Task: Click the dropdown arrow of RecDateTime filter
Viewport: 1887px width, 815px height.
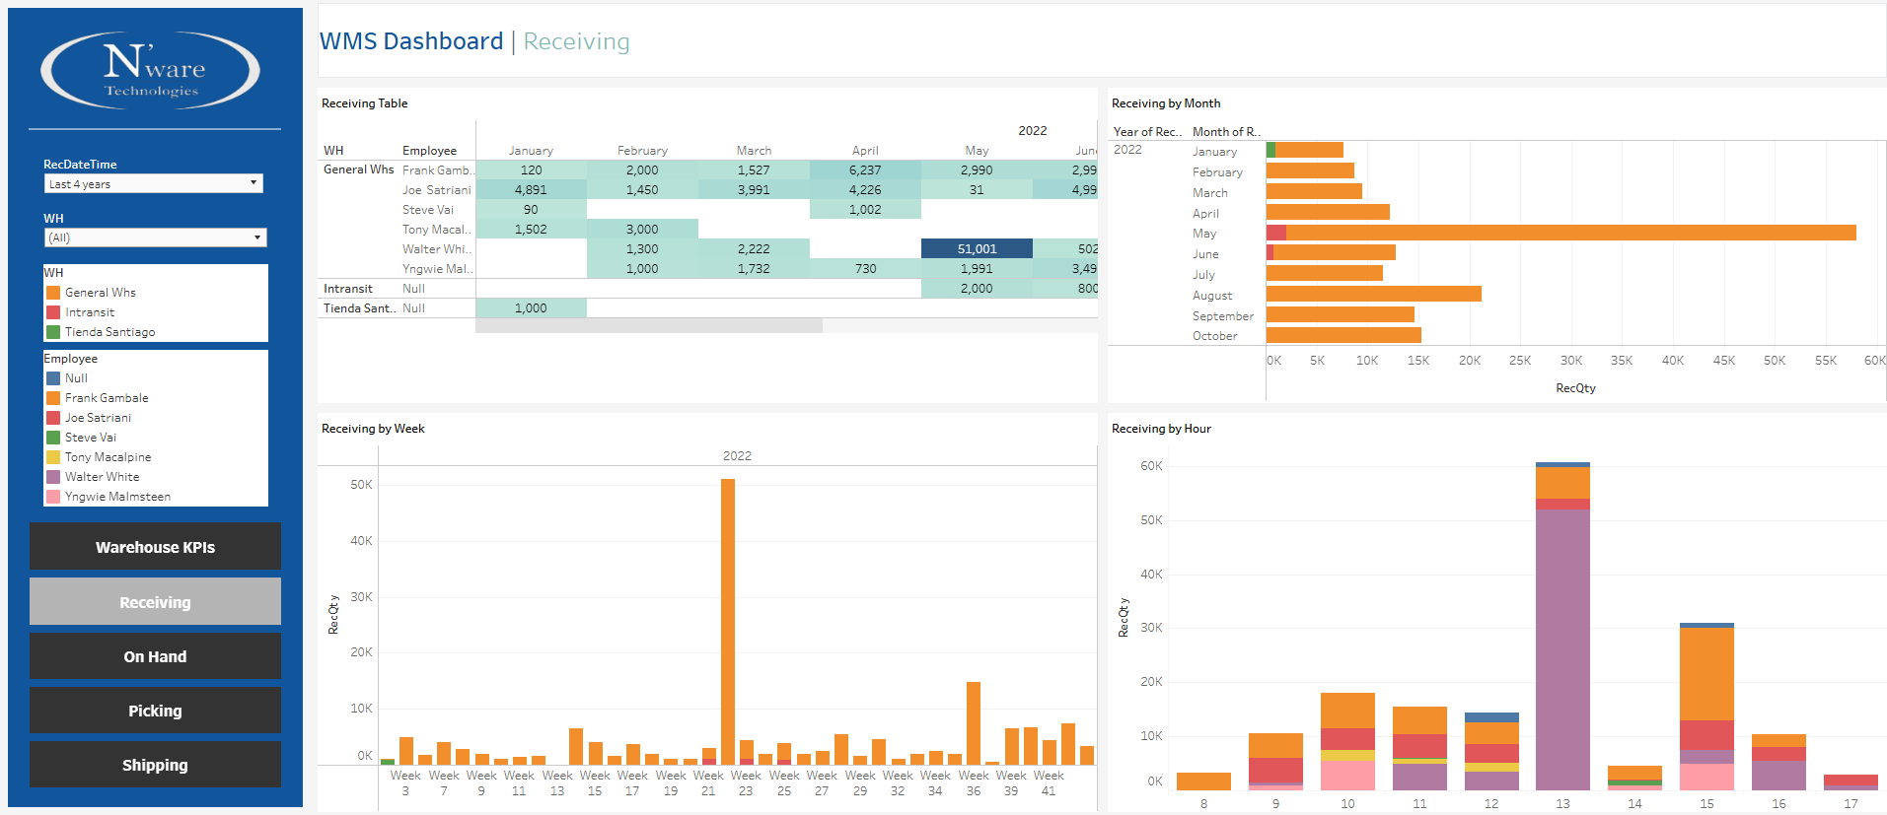Action: click(x=254, y=183)
